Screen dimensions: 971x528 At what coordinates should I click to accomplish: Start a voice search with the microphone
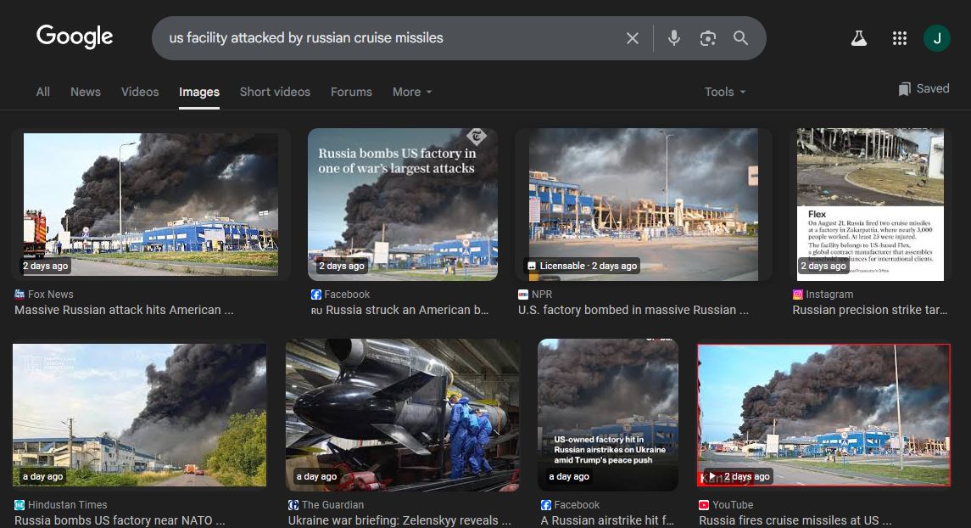pyautogui.click(x=674, y=38)
